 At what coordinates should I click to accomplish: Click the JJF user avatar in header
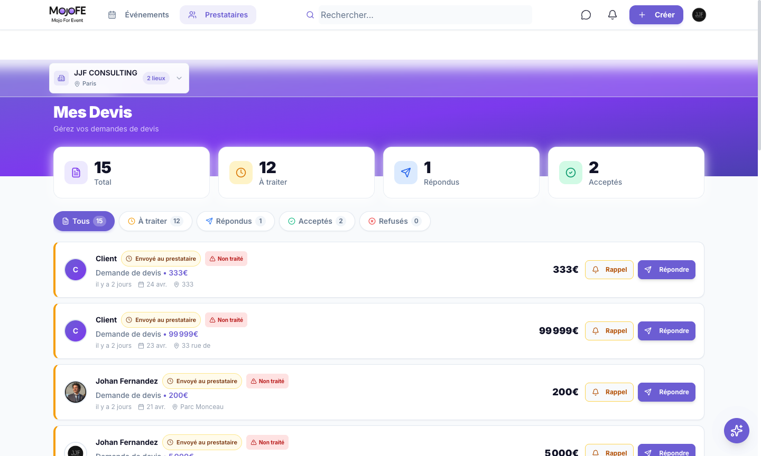[699, 15]
